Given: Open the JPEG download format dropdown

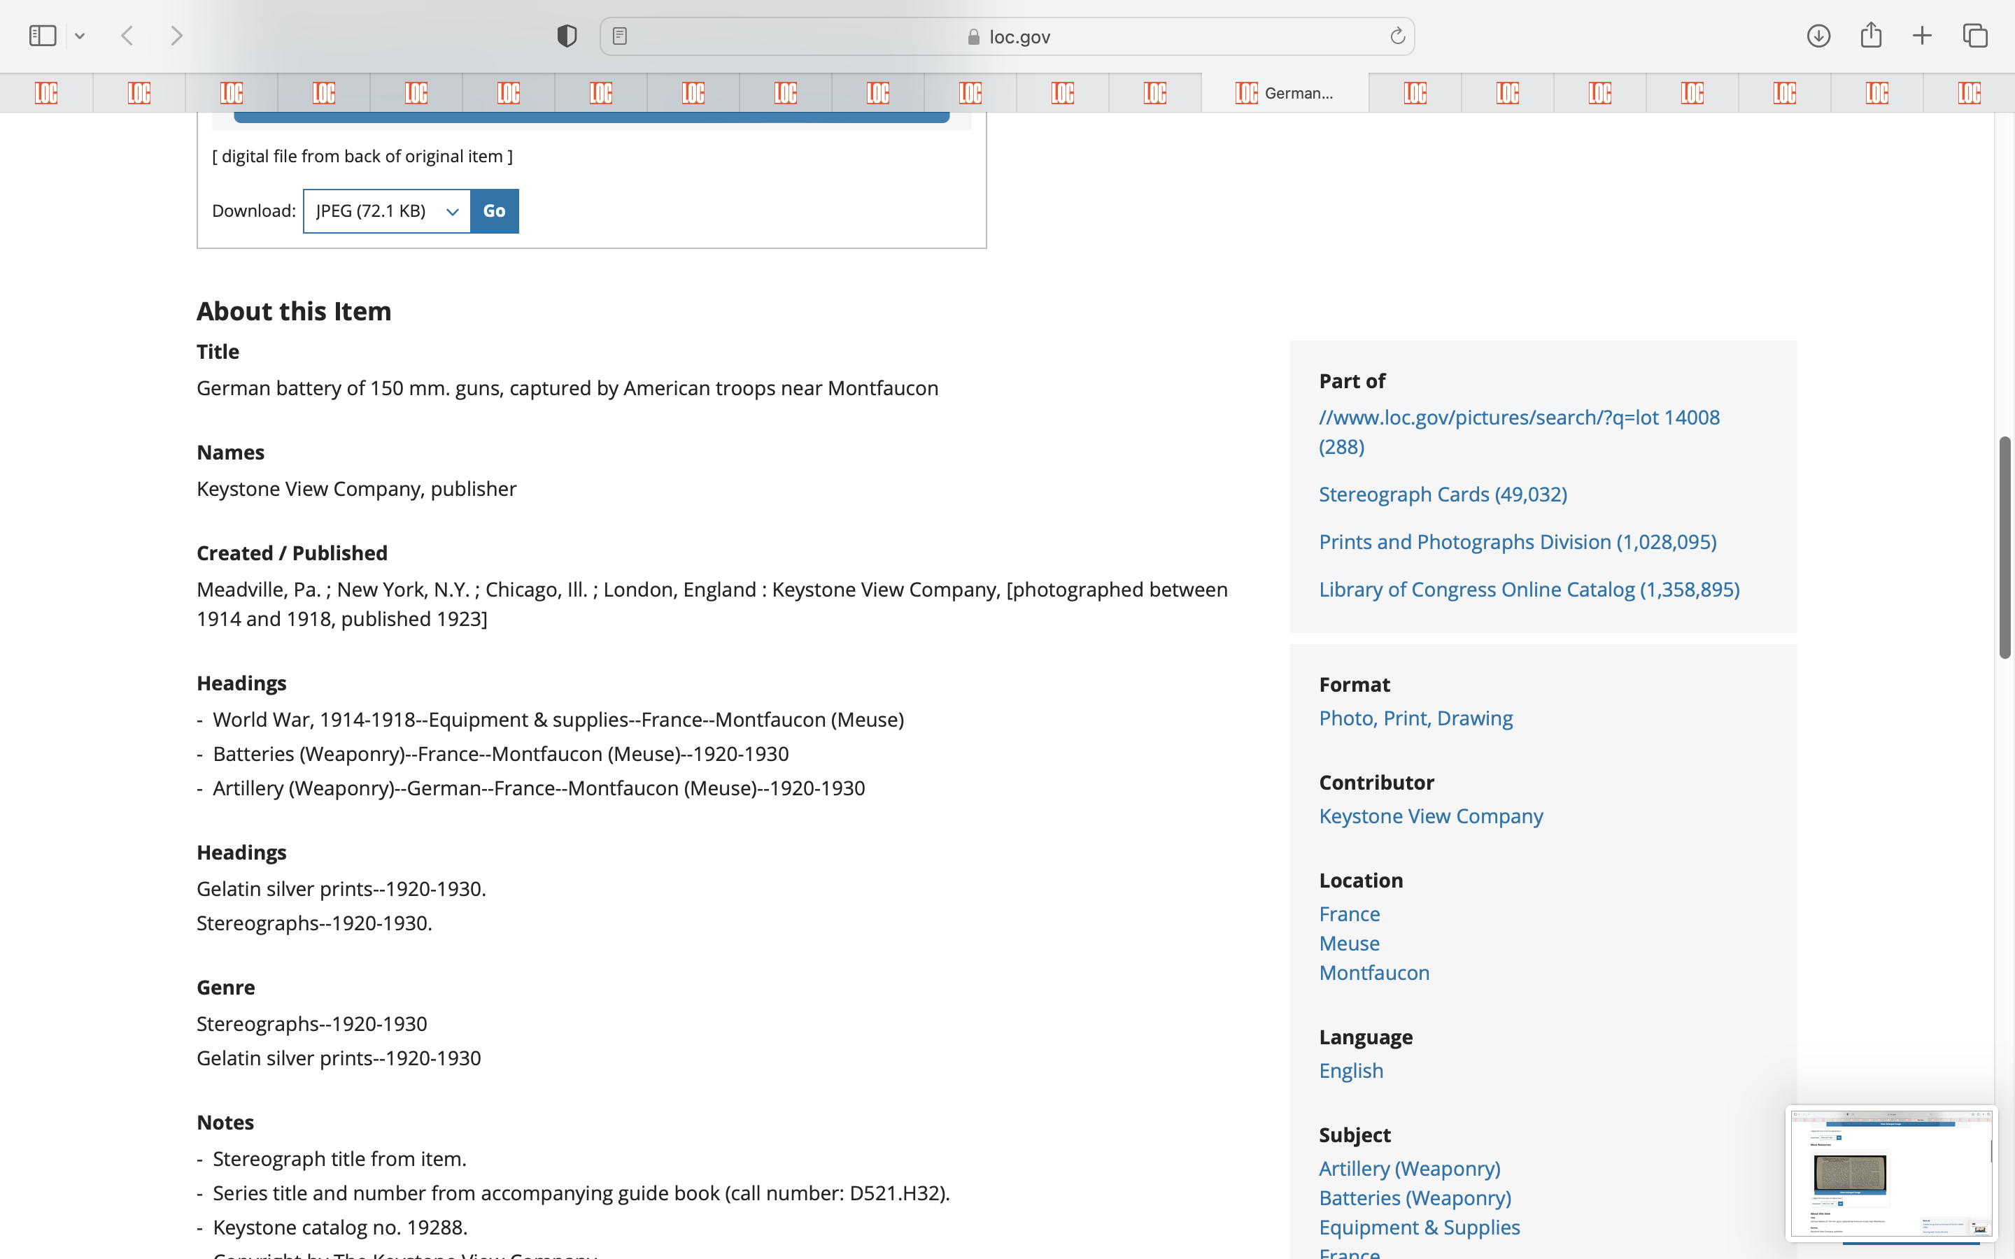Looking at the screenshot, I should click(x=387, y=211).
